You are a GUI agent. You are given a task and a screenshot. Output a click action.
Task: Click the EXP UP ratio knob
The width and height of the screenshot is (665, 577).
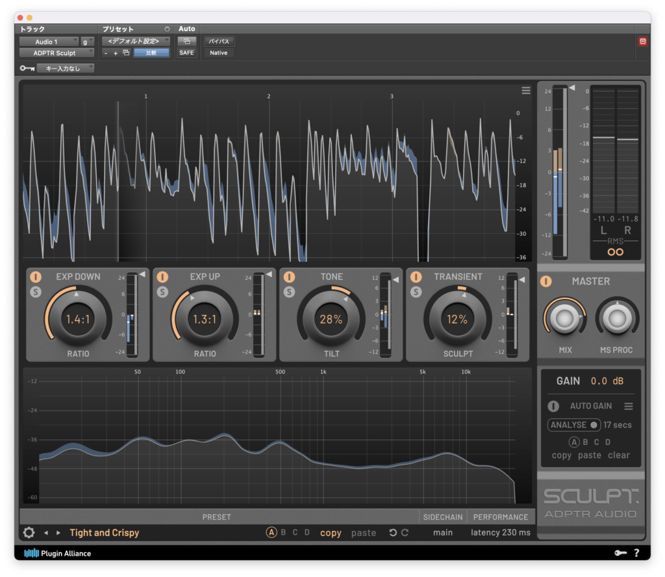pos(205,319)
